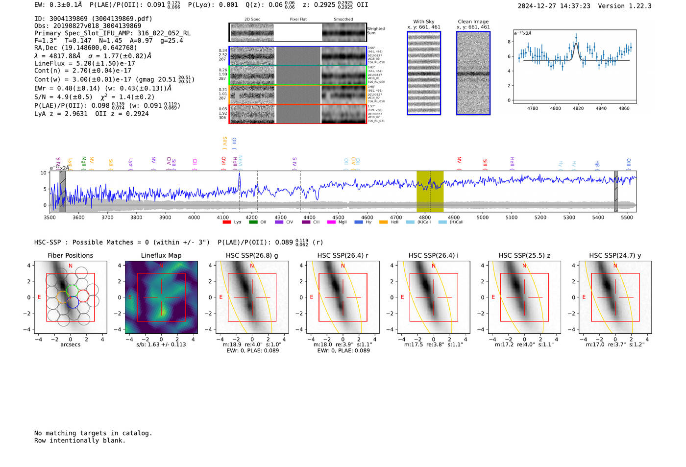Click the green MgII line label

(84, 161)
